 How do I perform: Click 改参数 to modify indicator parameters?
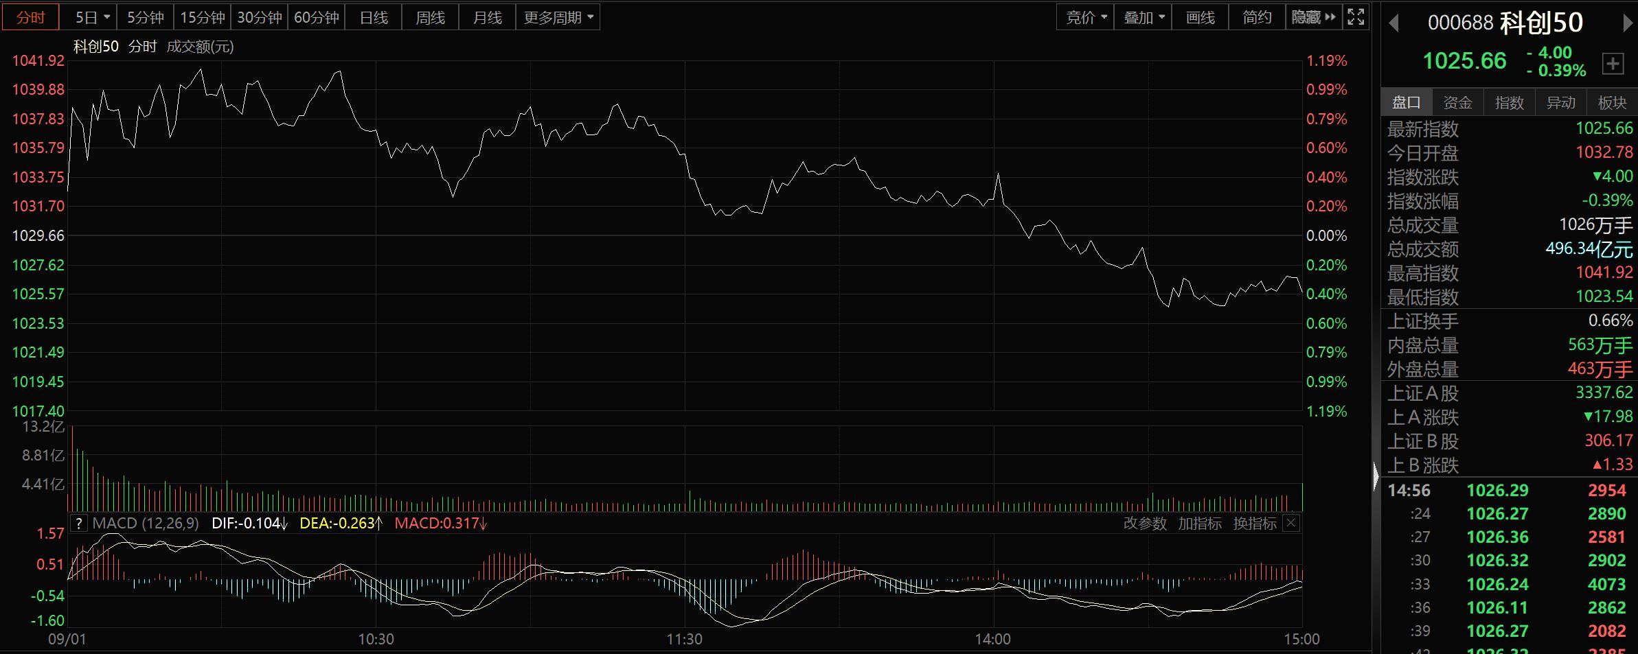pyautogui.click(x=1145, y=524)
